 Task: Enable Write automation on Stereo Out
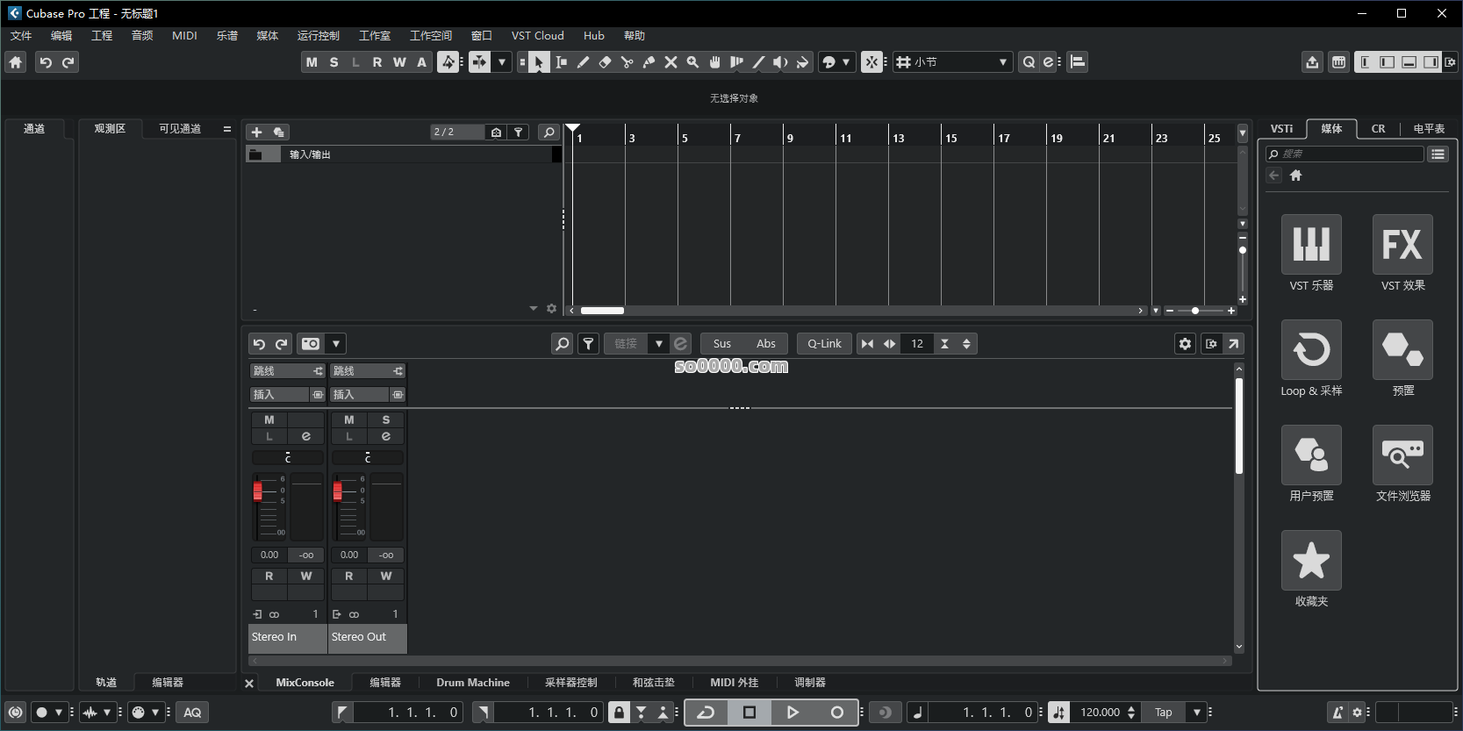point(386,577)
